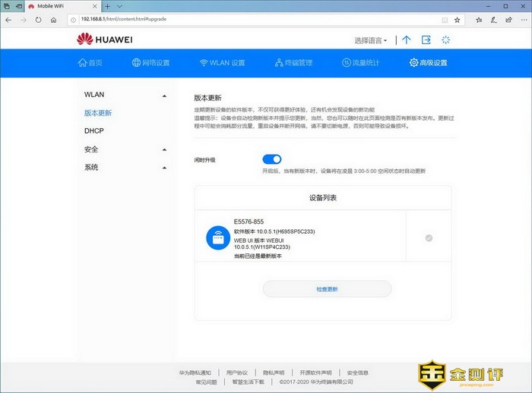
Task: Click the up-to-date checkmark icon
Action: coord(429,237)
